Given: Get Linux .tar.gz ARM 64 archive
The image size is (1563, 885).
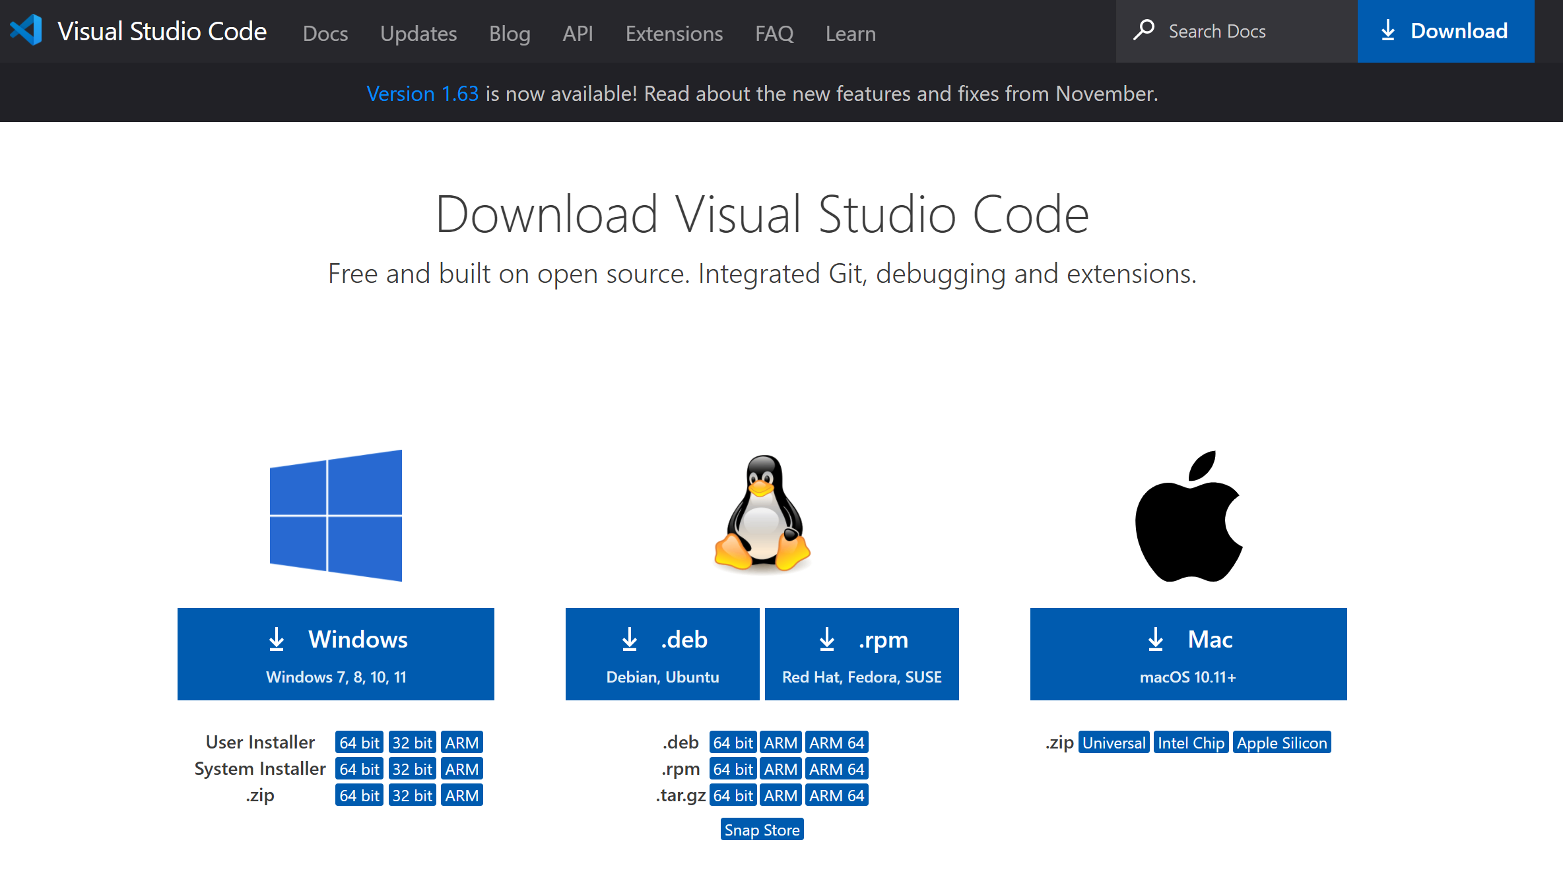Looking at the screenshot, I should pos(837,795).
